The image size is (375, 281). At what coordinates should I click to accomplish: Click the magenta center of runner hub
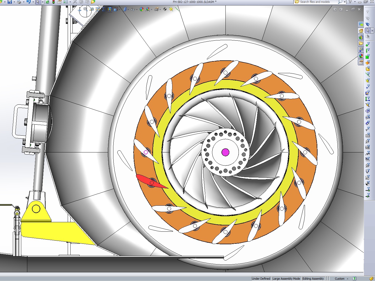pos(225,152)
